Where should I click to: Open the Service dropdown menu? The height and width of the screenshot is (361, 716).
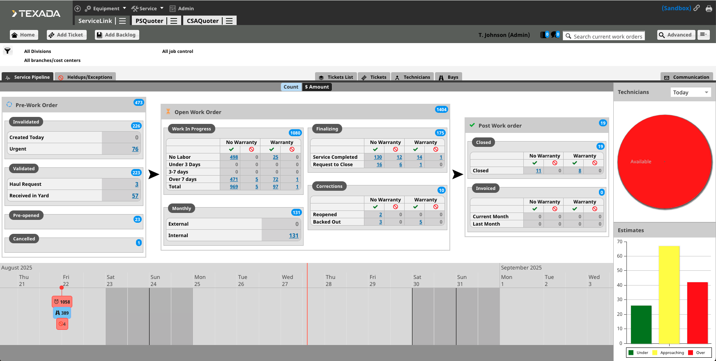tap(147, 9)
